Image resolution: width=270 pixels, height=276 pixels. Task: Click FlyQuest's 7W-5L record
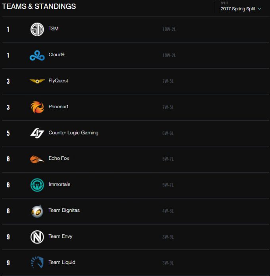(168, 81)
